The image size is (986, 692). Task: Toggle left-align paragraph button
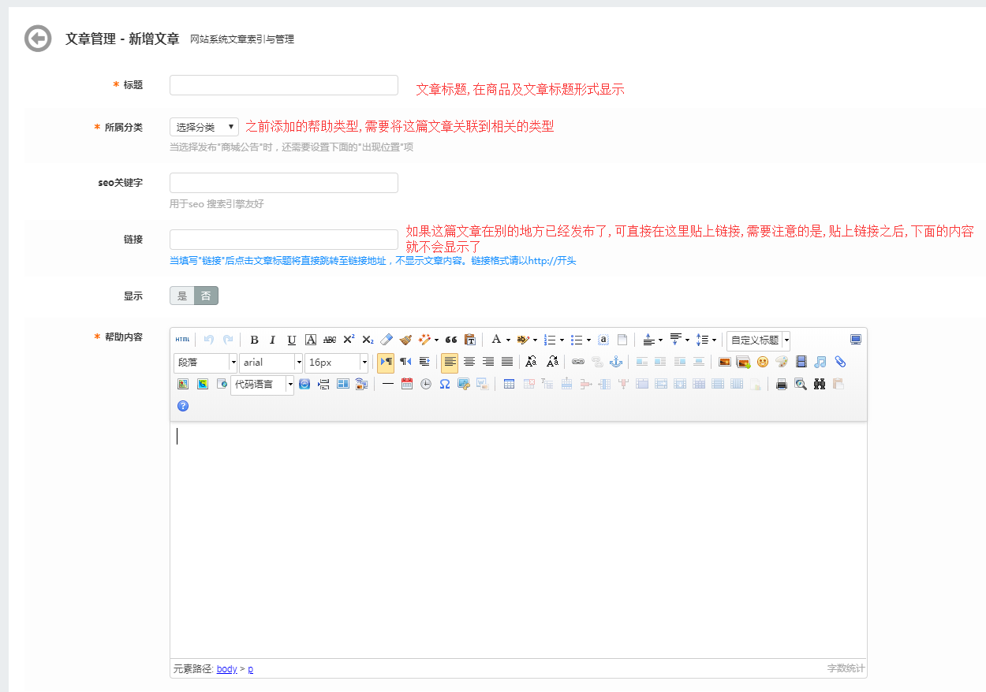point(450,362)
